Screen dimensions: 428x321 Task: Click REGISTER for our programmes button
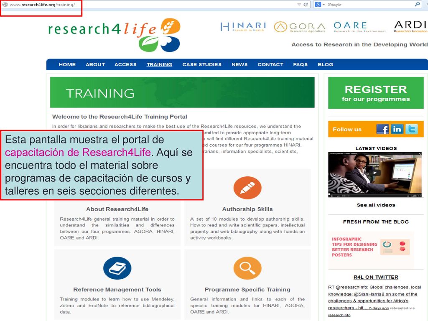(x=376, y=93)
